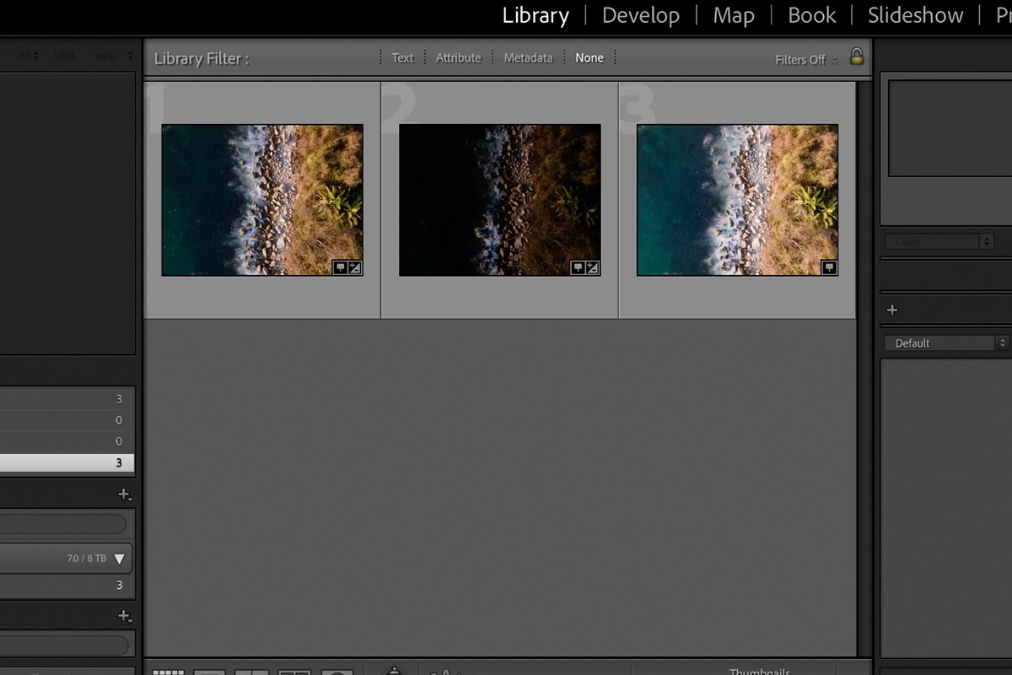Open the Navigator zoom level arrows menu
Screen dimensions: 1012x675
[130, 56]
